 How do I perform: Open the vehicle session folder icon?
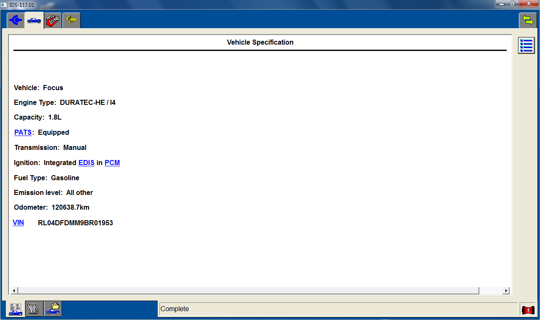53,309
